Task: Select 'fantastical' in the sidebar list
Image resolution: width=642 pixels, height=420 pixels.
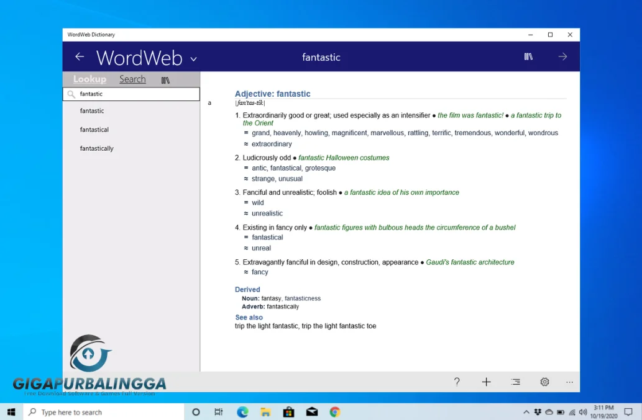Action: click(94, 129)
